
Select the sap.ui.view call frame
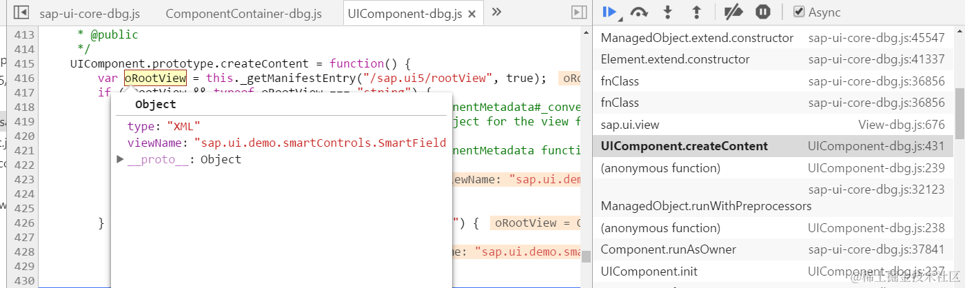tap(630, 125)
